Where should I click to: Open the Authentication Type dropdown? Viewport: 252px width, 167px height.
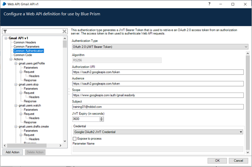click(246, 47)
